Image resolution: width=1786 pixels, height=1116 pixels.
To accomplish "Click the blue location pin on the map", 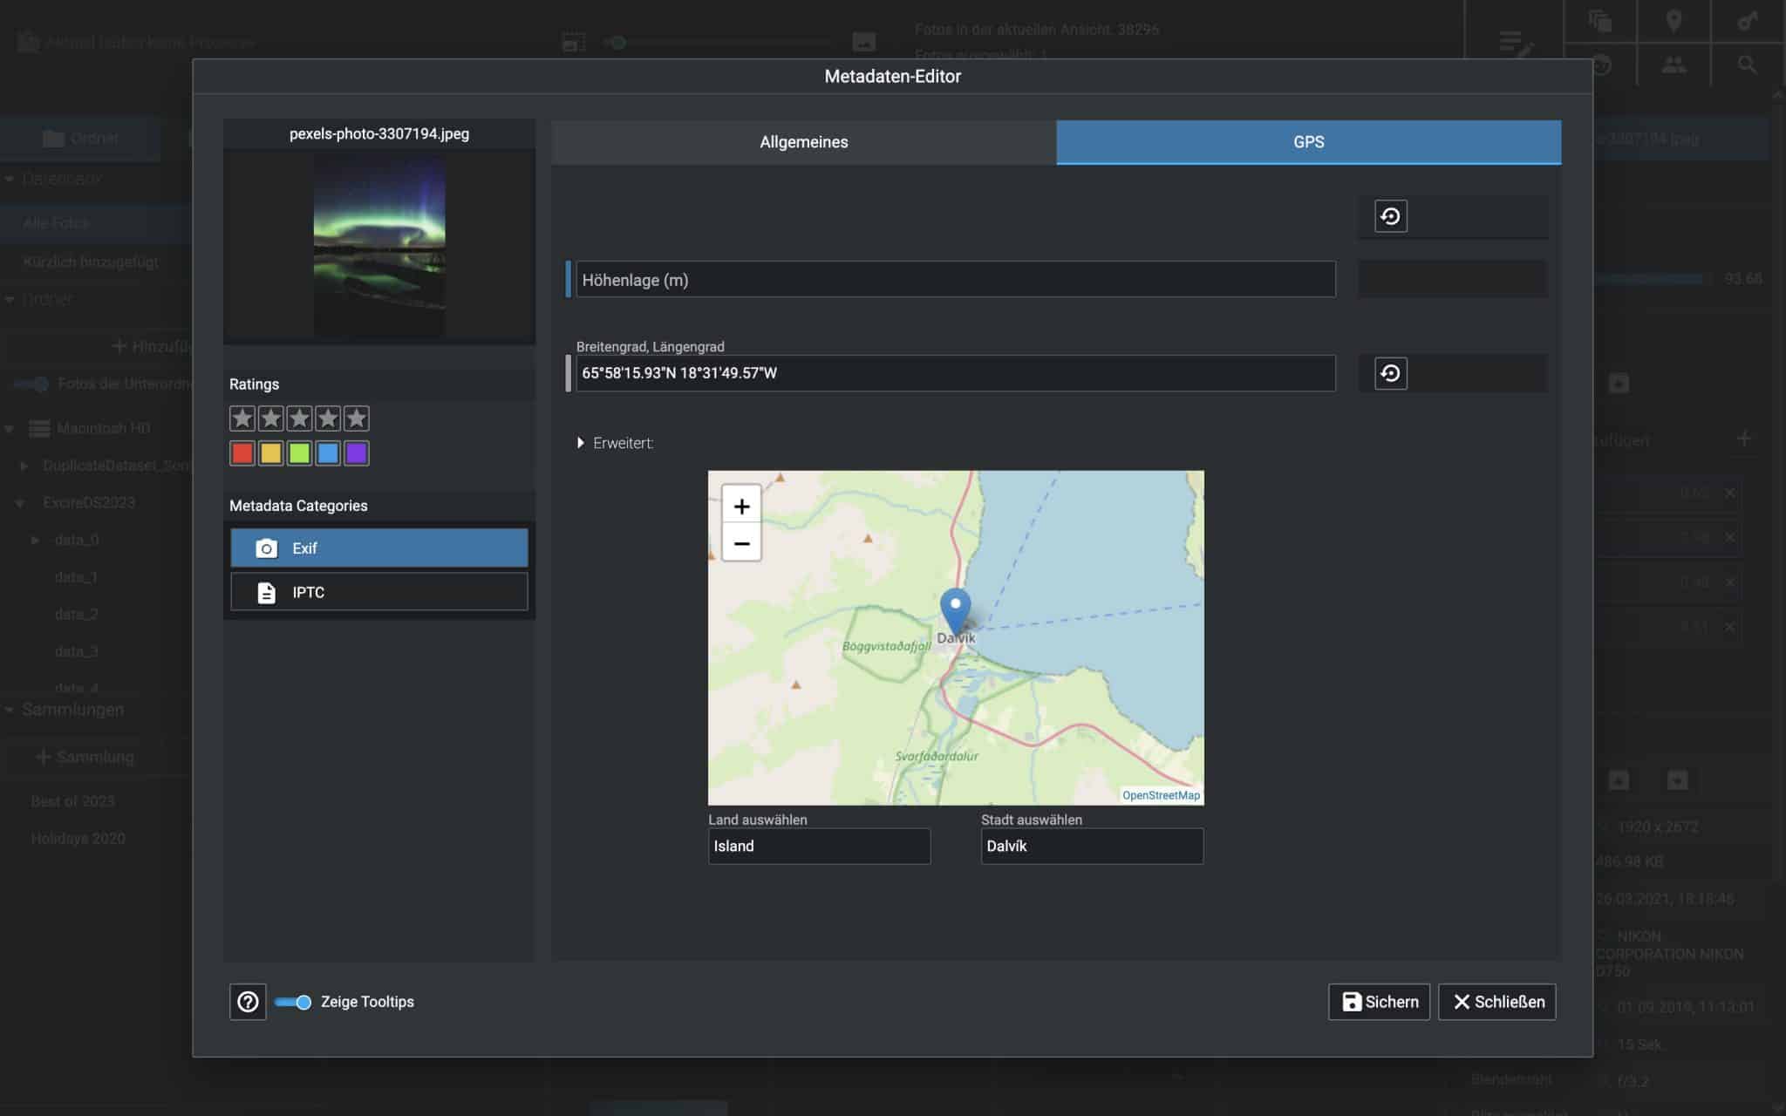I will tap(955, 608).
